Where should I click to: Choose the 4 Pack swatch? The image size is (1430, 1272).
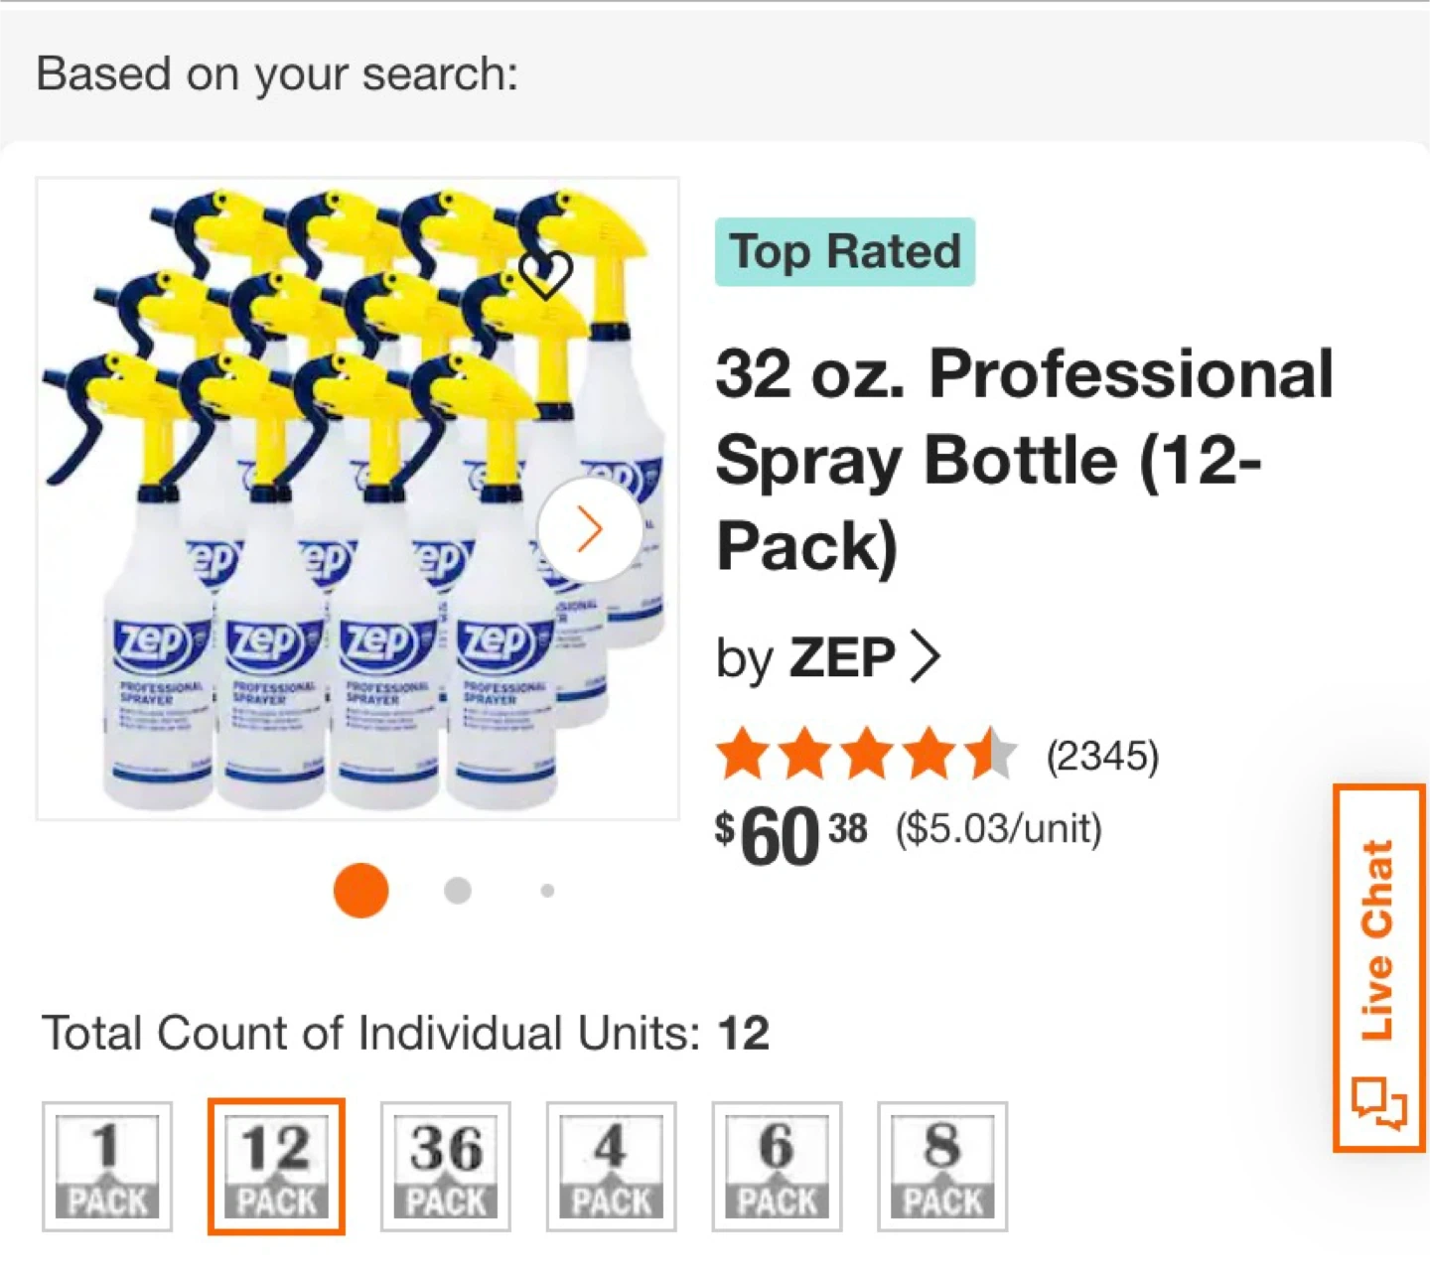tap(611, 1167)
